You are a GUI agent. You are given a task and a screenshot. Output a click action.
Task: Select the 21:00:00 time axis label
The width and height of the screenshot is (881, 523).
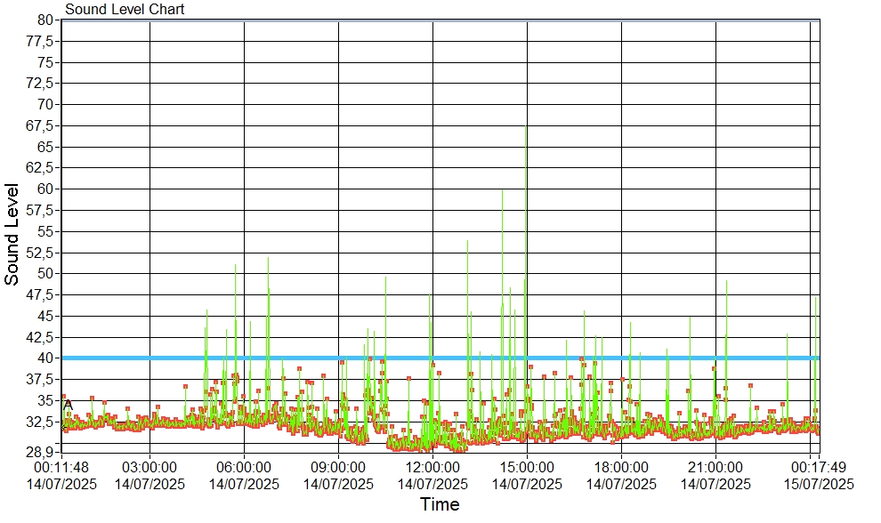[x=715, y=466]
